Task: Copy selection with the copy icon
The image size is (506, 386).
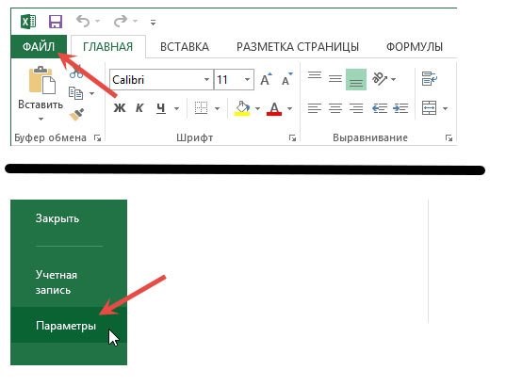Action: pos(75,93)
